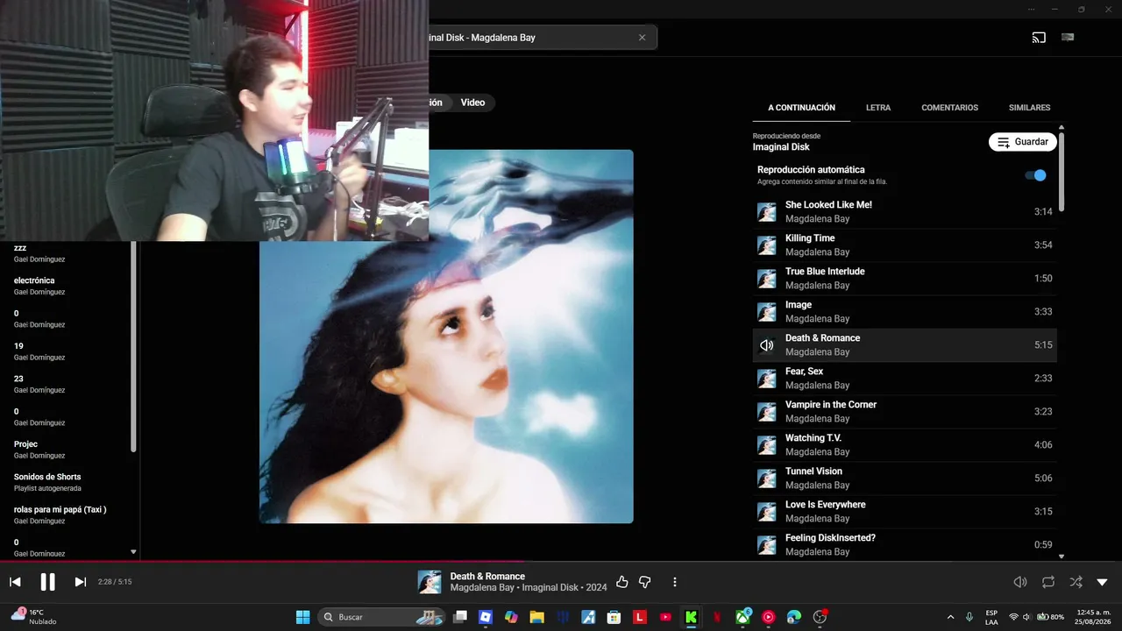Dislike the song Death & Romance
This screenshot has height=631, width=1122.
645,582
